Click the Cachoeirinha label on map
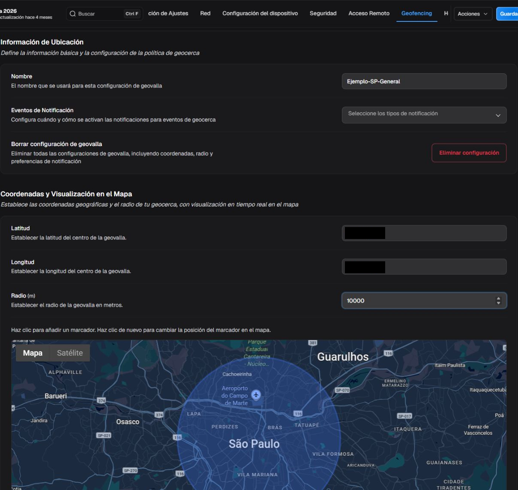 tap(237, 374)
